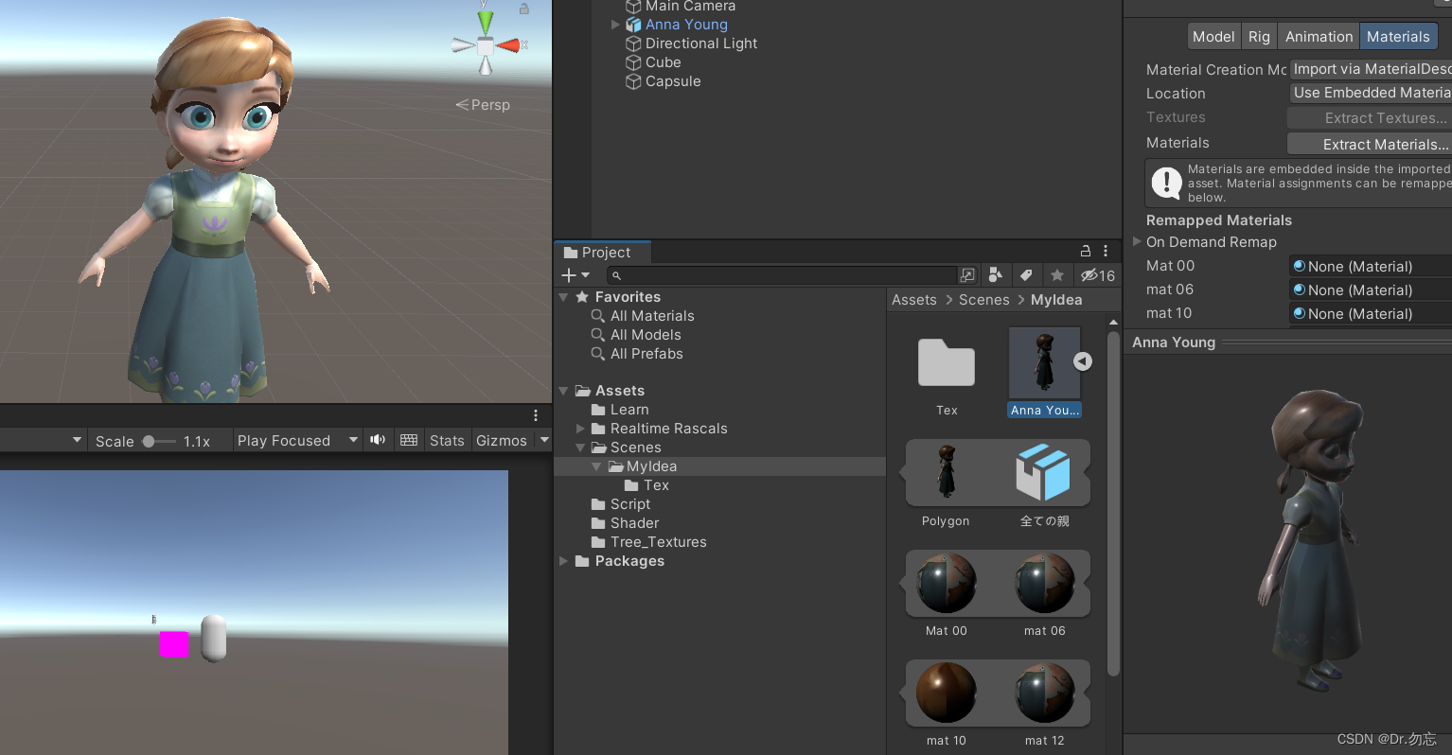Open the Project panel kebab menu
The width and height of the screenshot is (1452, 755).
tap(1105, 252)
